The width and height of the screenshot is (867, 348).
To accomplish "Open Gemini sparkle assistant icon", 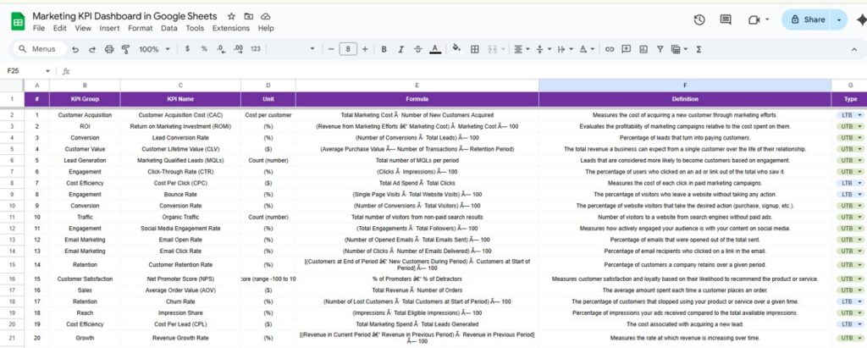I will tap(861, 20).
